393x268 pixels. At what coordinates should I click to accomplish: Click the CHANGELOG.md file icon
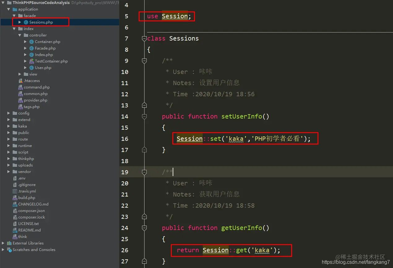15,204
